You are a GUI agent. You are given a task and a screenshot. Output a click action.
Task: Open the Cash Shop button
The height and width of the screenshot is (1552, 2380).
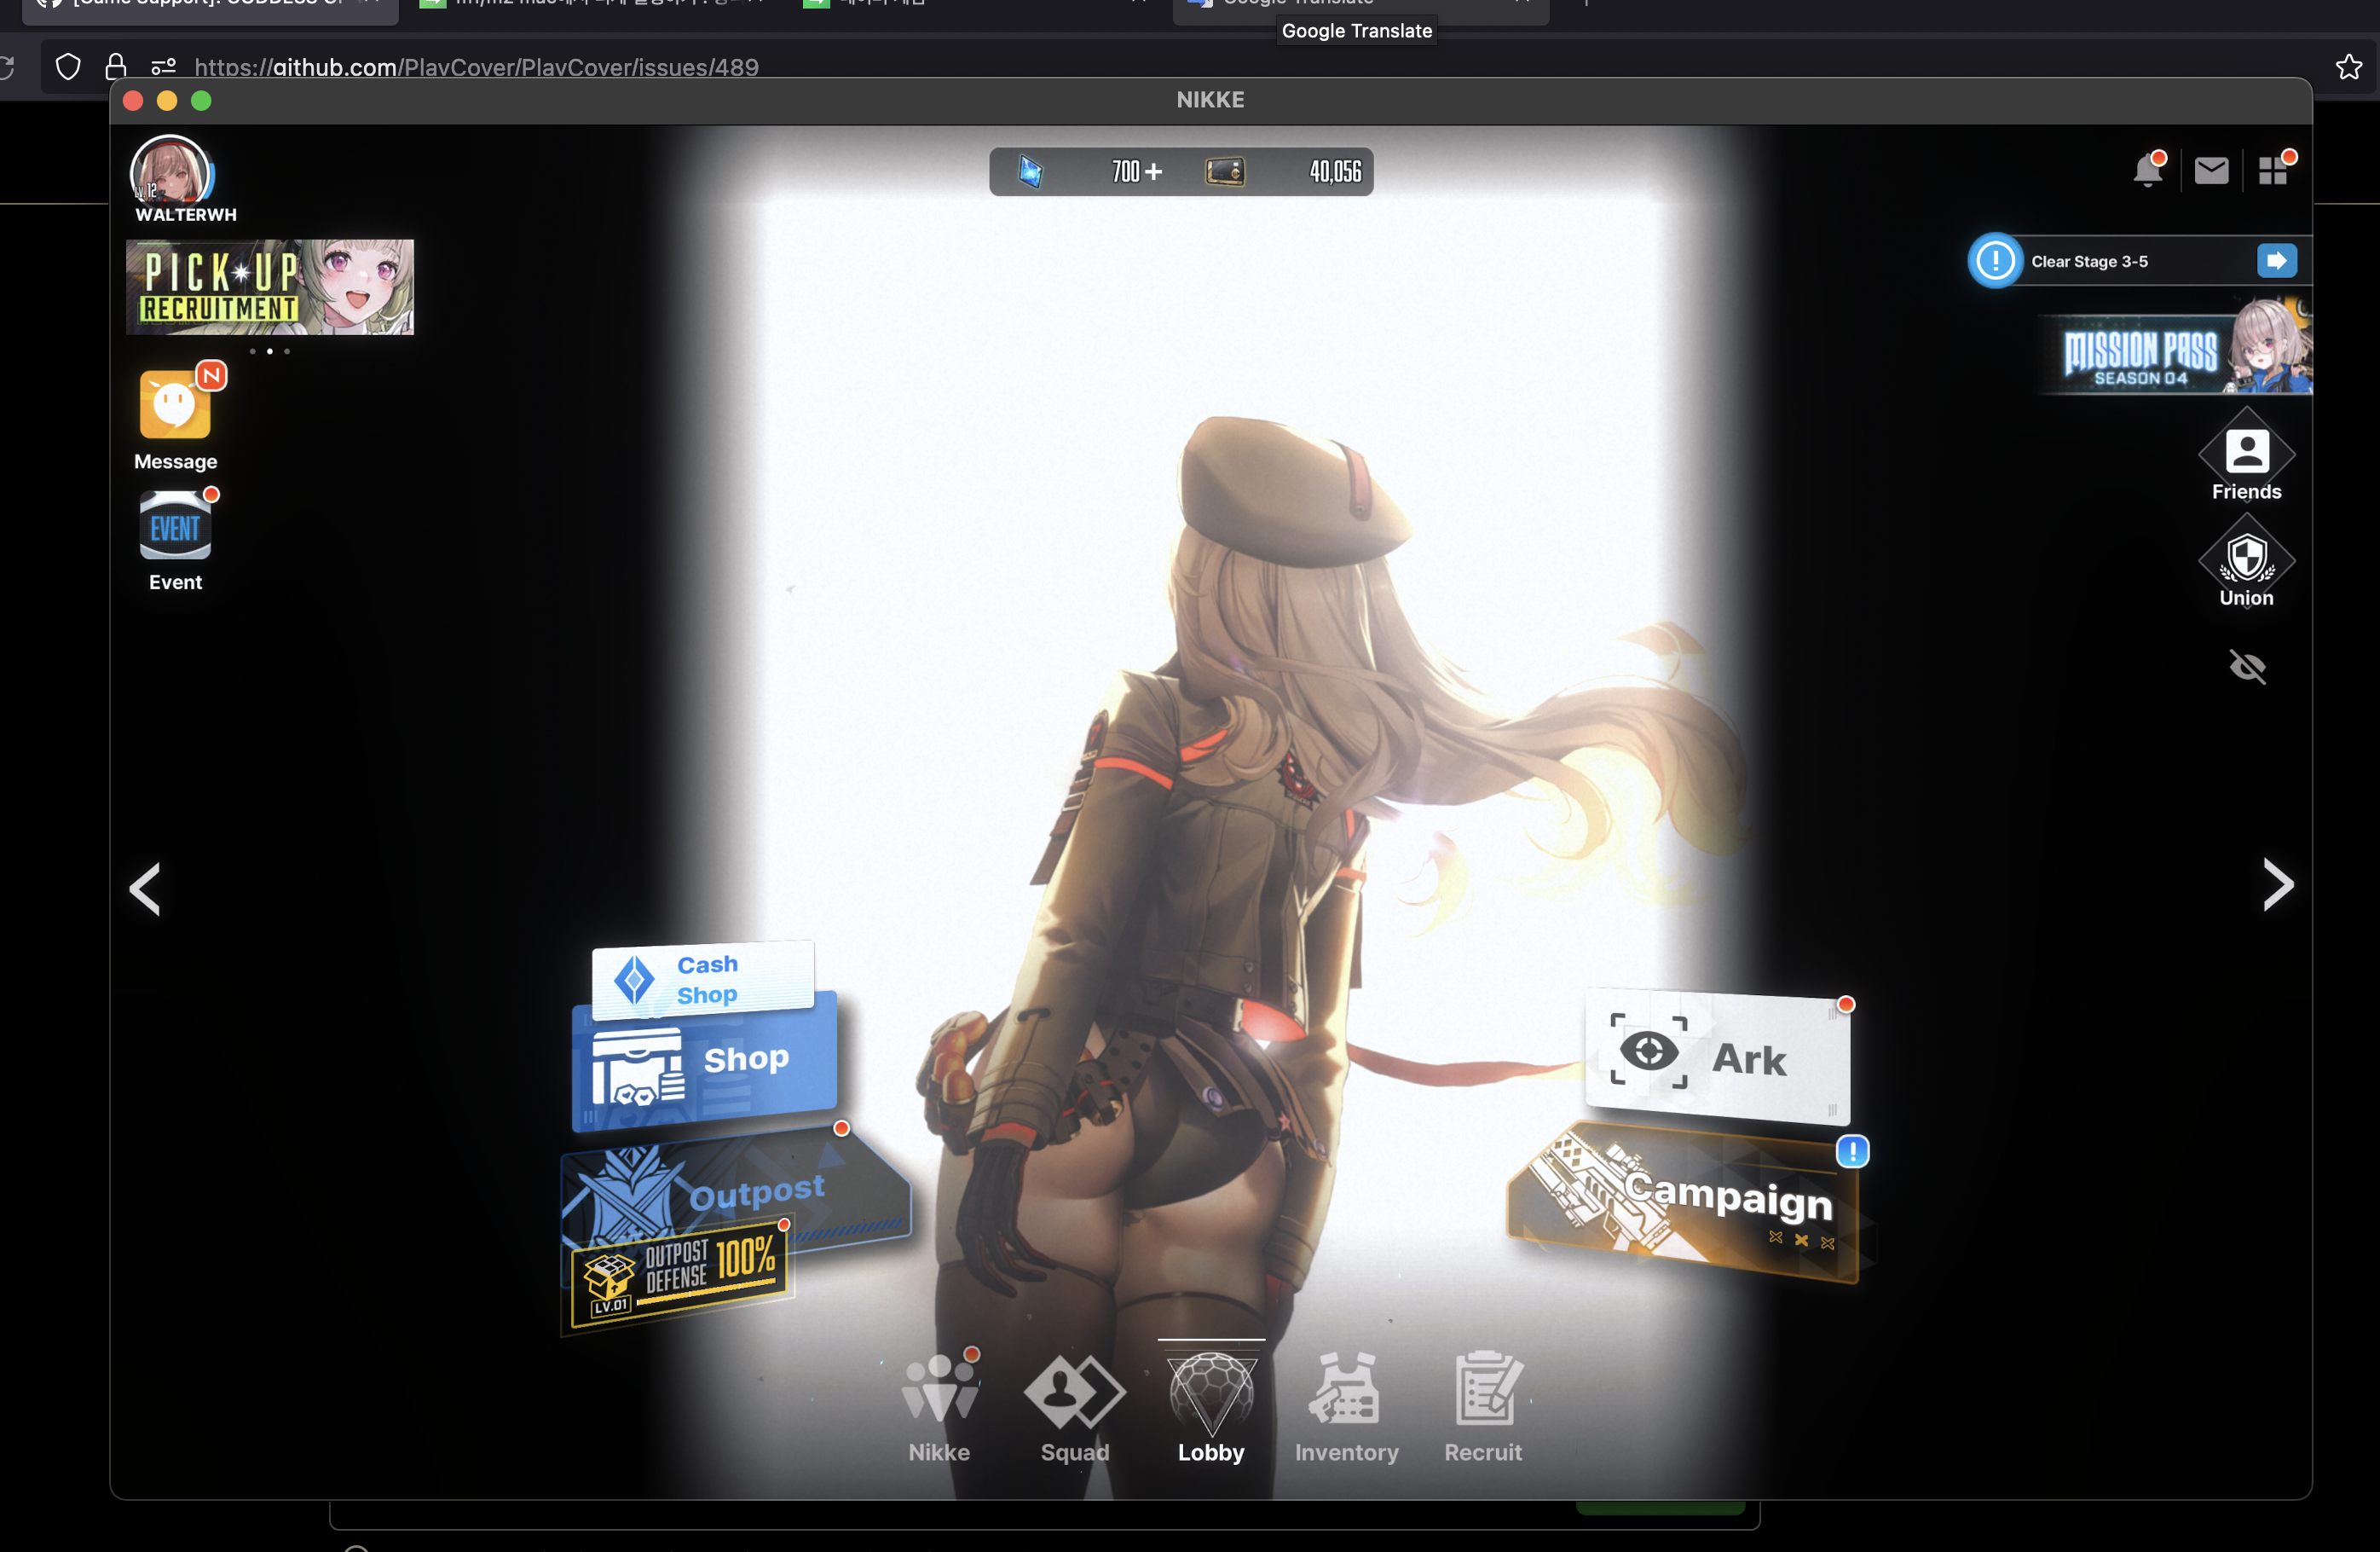704,980
